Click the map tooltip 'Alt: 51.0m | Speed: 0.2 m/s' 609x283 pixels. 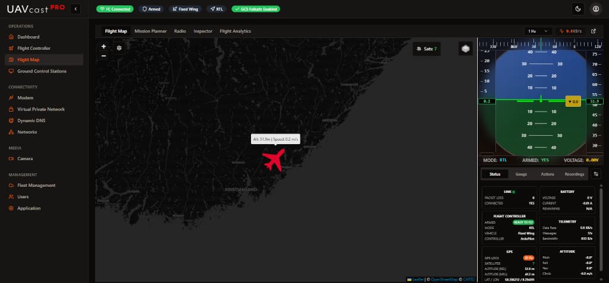pos(275,139)
